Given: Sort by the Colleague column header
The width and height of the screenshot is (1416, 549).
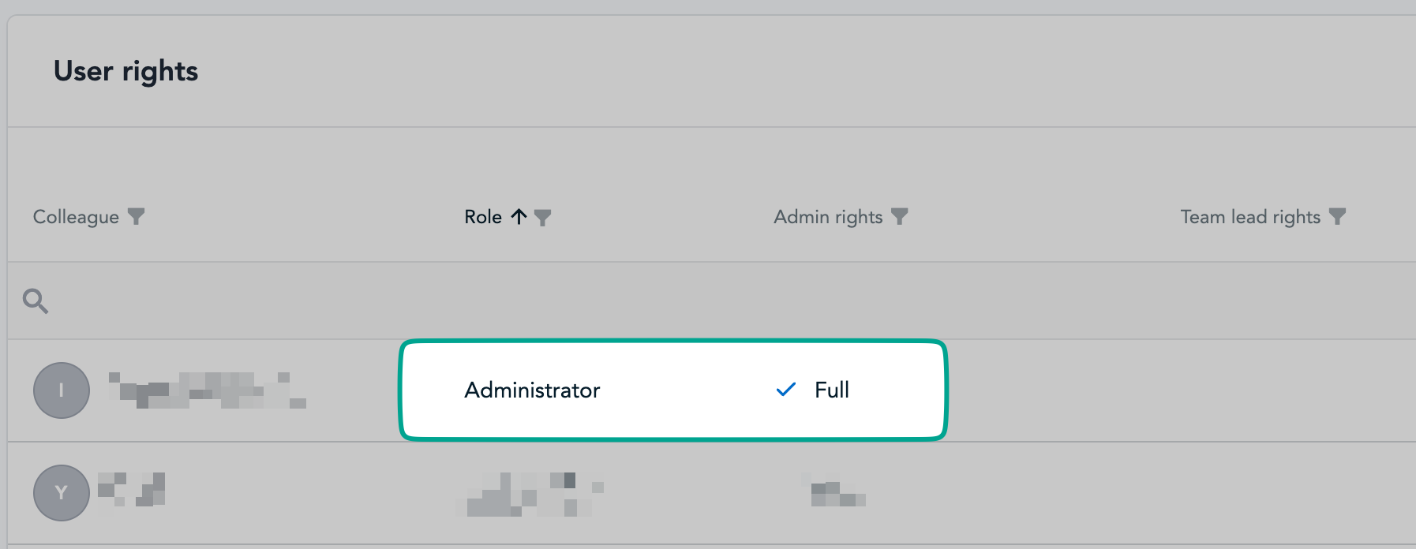Looking at the screenshot, I should (76, 217).
